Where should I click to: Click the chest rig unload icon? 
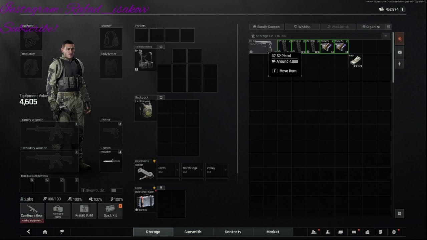161,47
